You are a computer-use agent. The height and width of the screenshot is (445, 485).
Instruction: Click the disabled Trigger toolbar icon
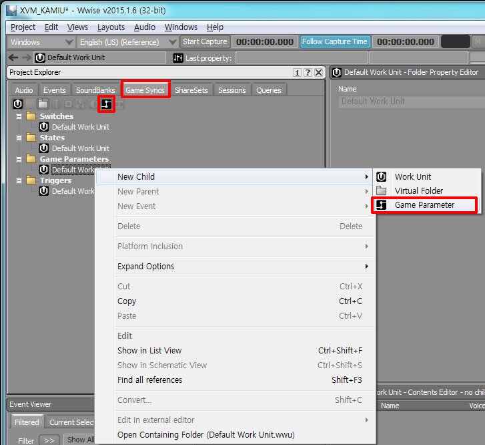click(119, 104)
